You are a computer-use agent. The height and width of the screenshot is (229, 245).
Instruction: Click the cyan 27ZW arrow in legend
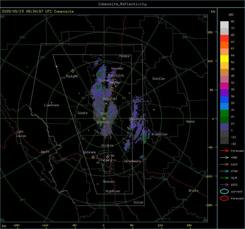point(224,171)
